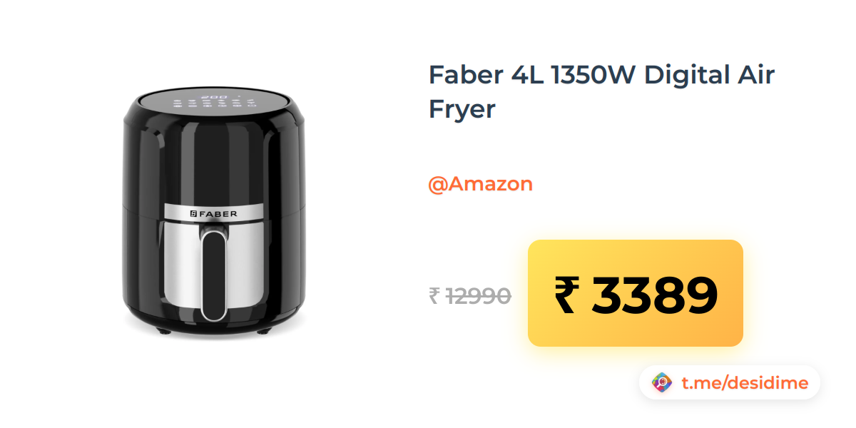Click the colorful DesiDime logo icon
856x428 pixels.
[662, 383]
